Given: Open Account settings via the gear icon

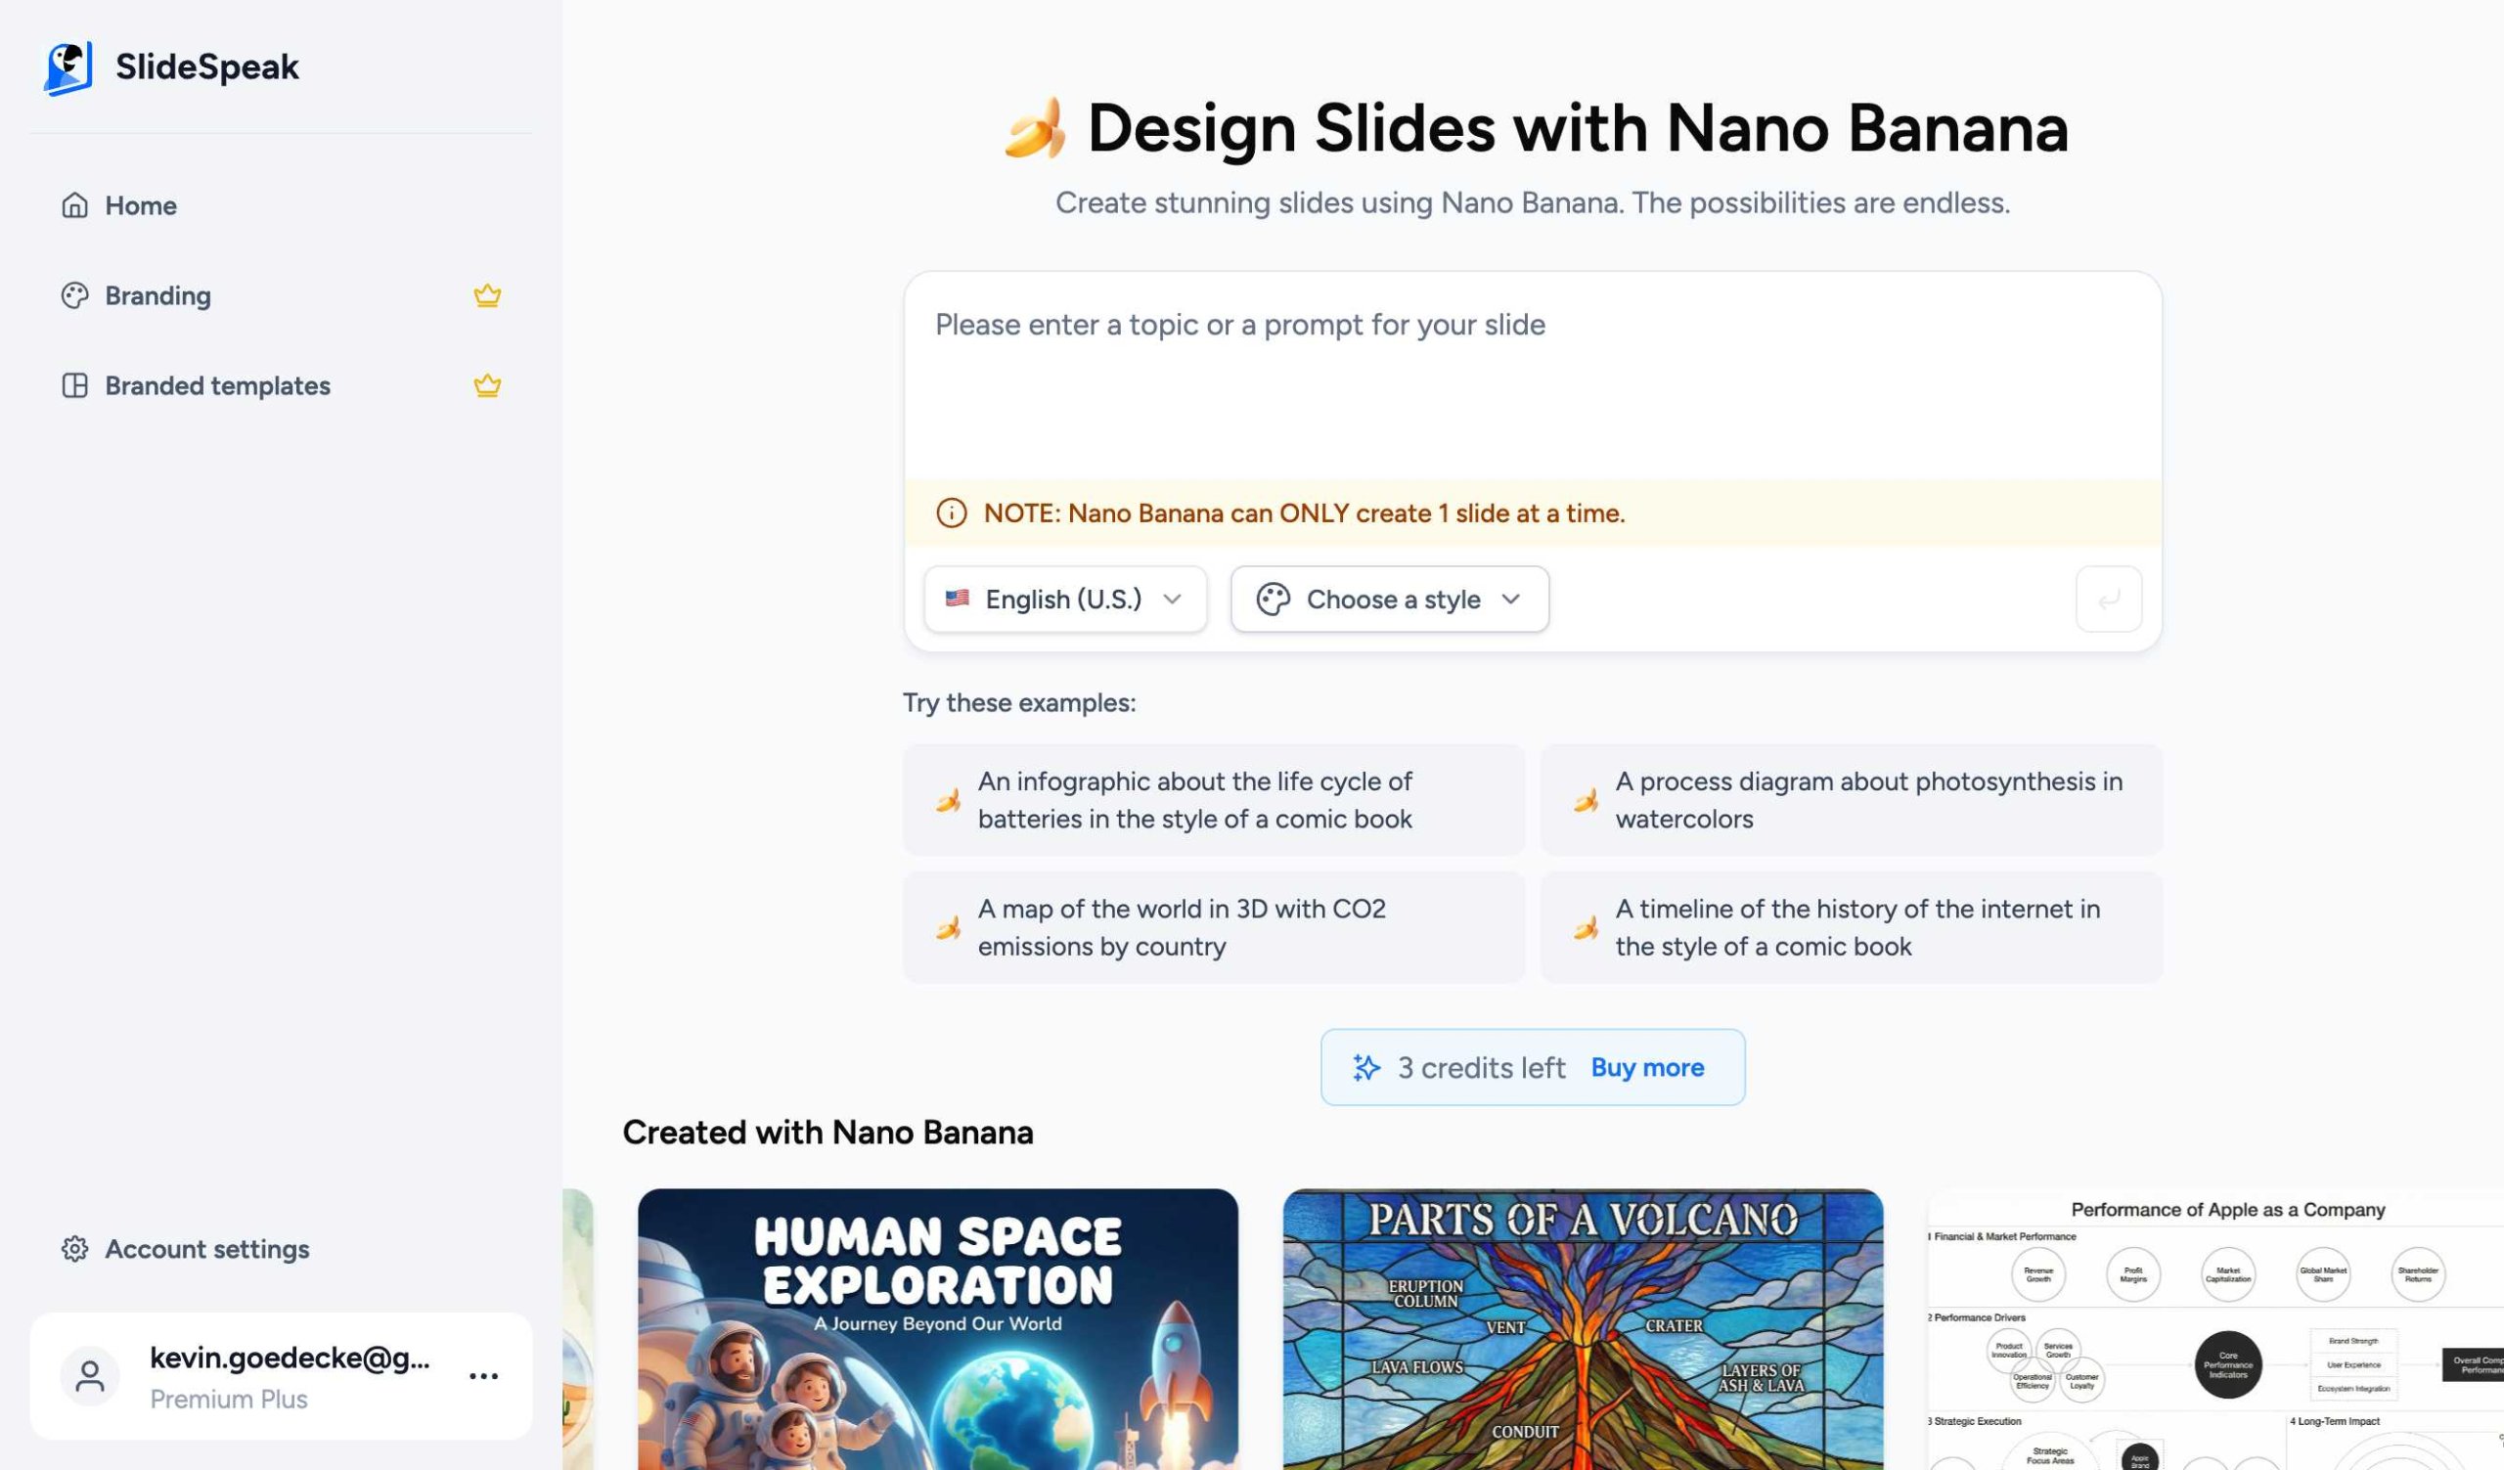Looking at the screenshot, I should (74, 1250).
